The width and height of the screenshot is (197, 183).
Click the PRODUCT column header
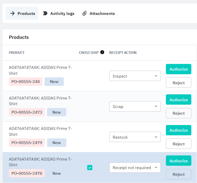(x=17, y=53)
